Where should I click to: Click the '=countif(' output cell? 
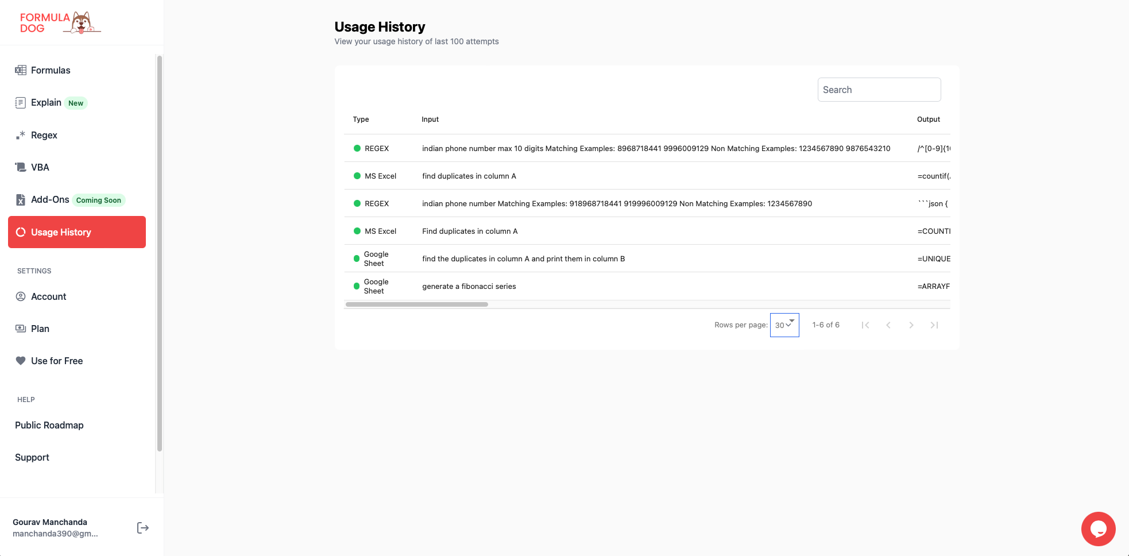point(934,176)
